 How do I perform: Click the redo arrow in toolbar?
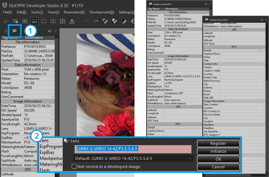(96, 21)
